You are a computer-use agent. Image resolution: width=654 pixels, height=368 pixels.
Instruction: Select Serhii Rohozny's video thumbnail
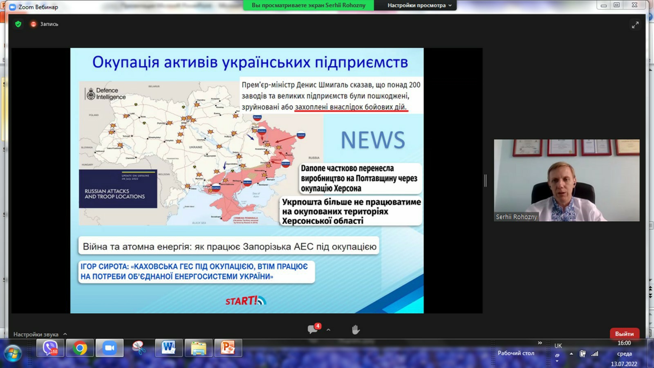coord(567,180)
